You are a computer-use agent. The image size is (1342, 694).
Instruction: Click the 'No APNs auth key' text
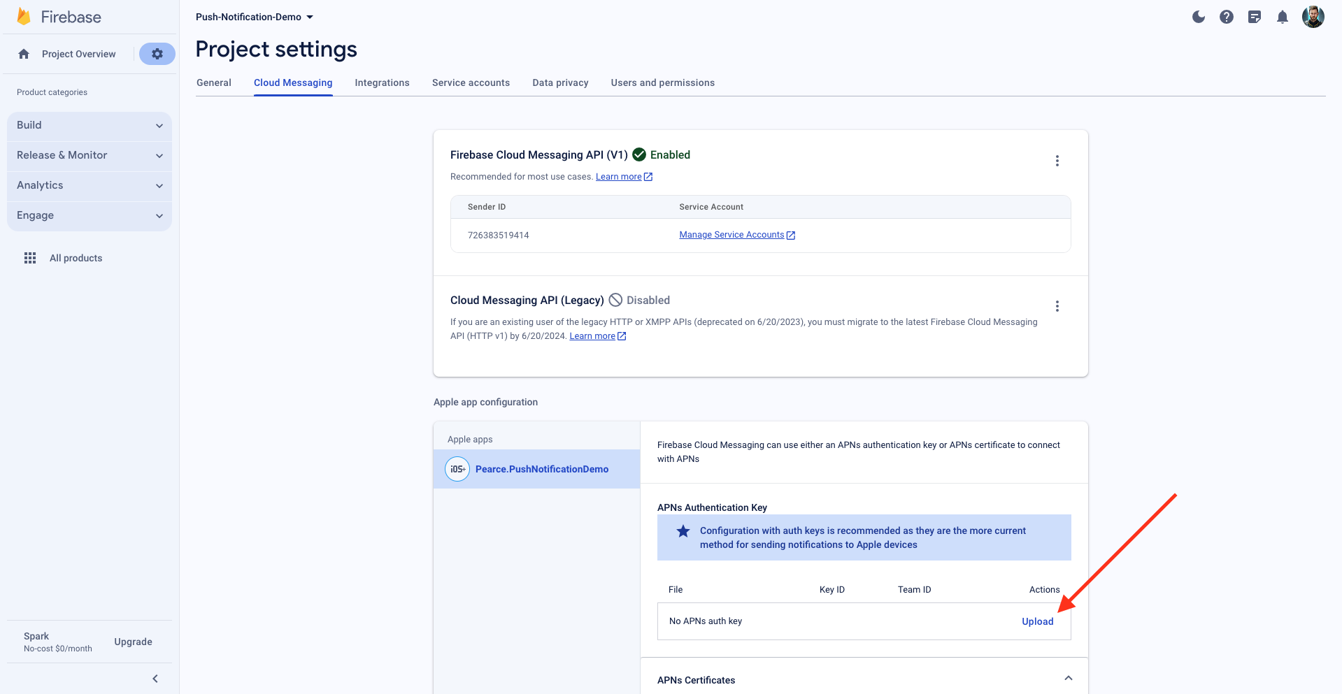[706, 621]
